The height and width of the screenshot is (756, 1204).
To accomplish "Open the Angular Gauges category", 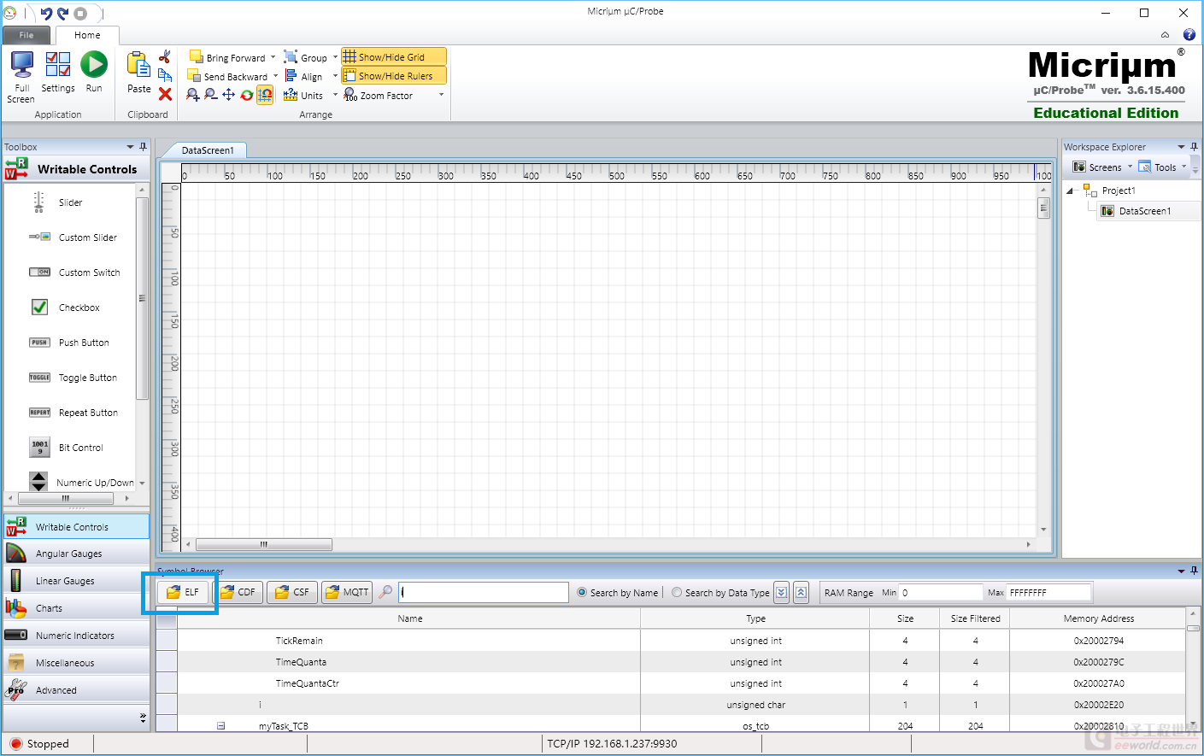I will pyautogui.click(x=76, y=554).
